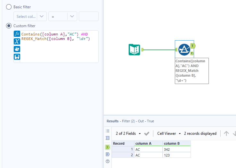Click the column B header
236x168 pixels.
point(176,143)
